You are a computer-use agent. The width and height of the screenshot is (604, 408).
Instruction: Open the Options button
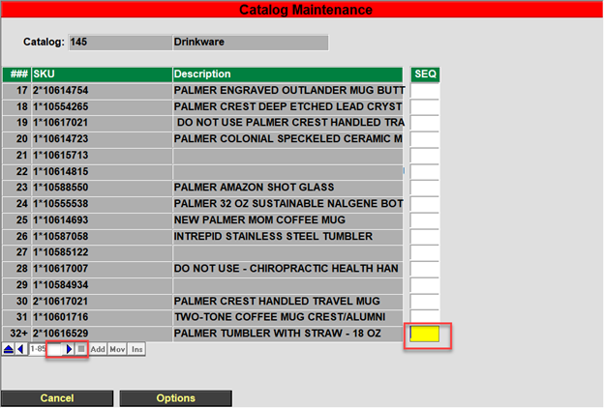(176, 398)
